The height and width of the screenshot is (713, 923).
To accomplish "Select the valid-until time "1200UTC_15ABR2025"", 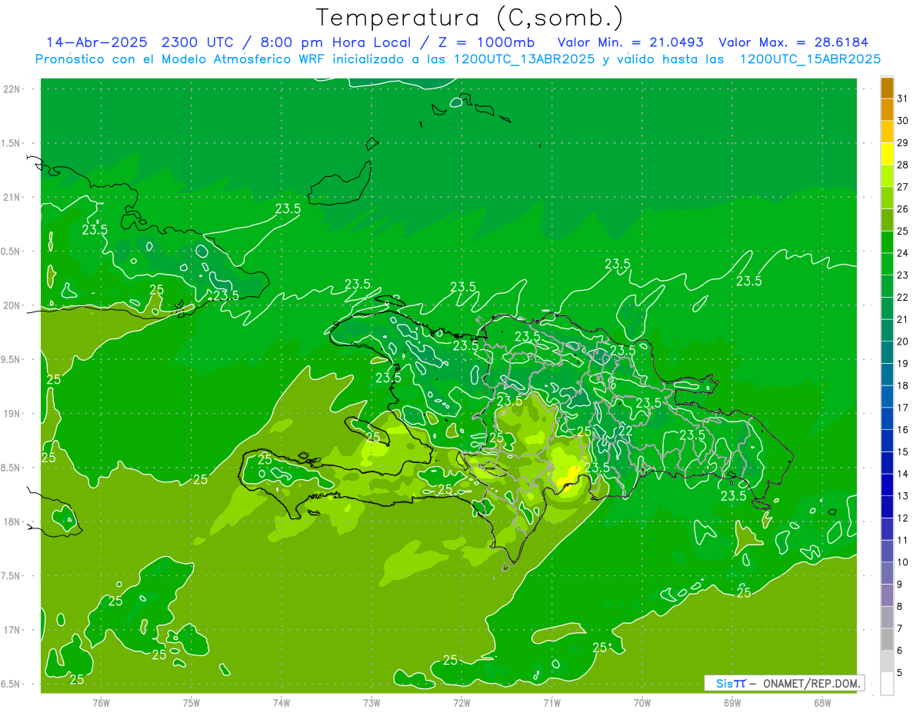I will tap(810, 59).
